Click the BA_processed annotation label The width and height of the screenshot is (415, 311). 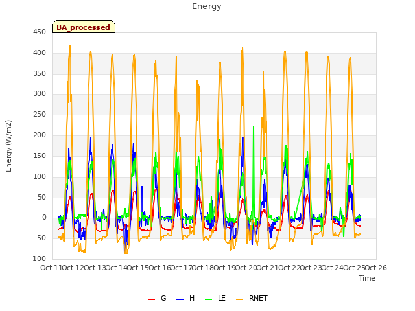point(84,27)
